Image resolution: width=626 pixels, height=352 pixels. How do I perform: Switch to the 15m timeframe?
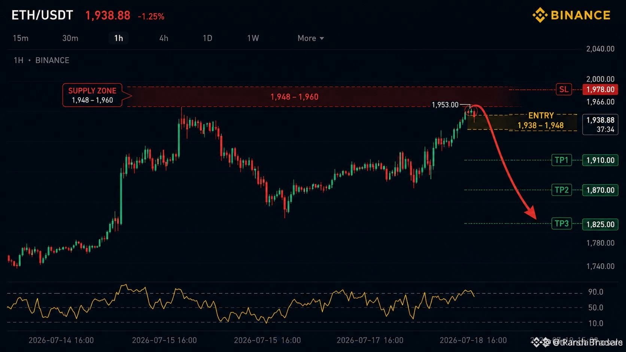(21, 38)
